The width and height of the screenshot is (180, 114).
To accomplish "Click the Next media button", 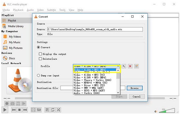I will tap(25, 110).
